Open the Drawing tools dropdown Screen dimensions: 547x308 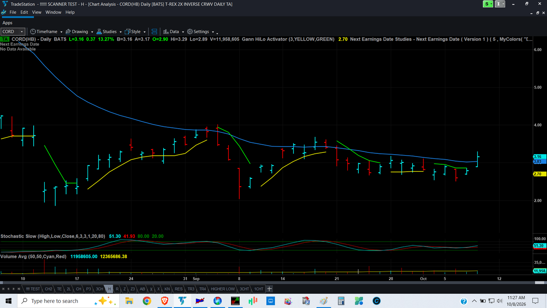click(79, 31)
